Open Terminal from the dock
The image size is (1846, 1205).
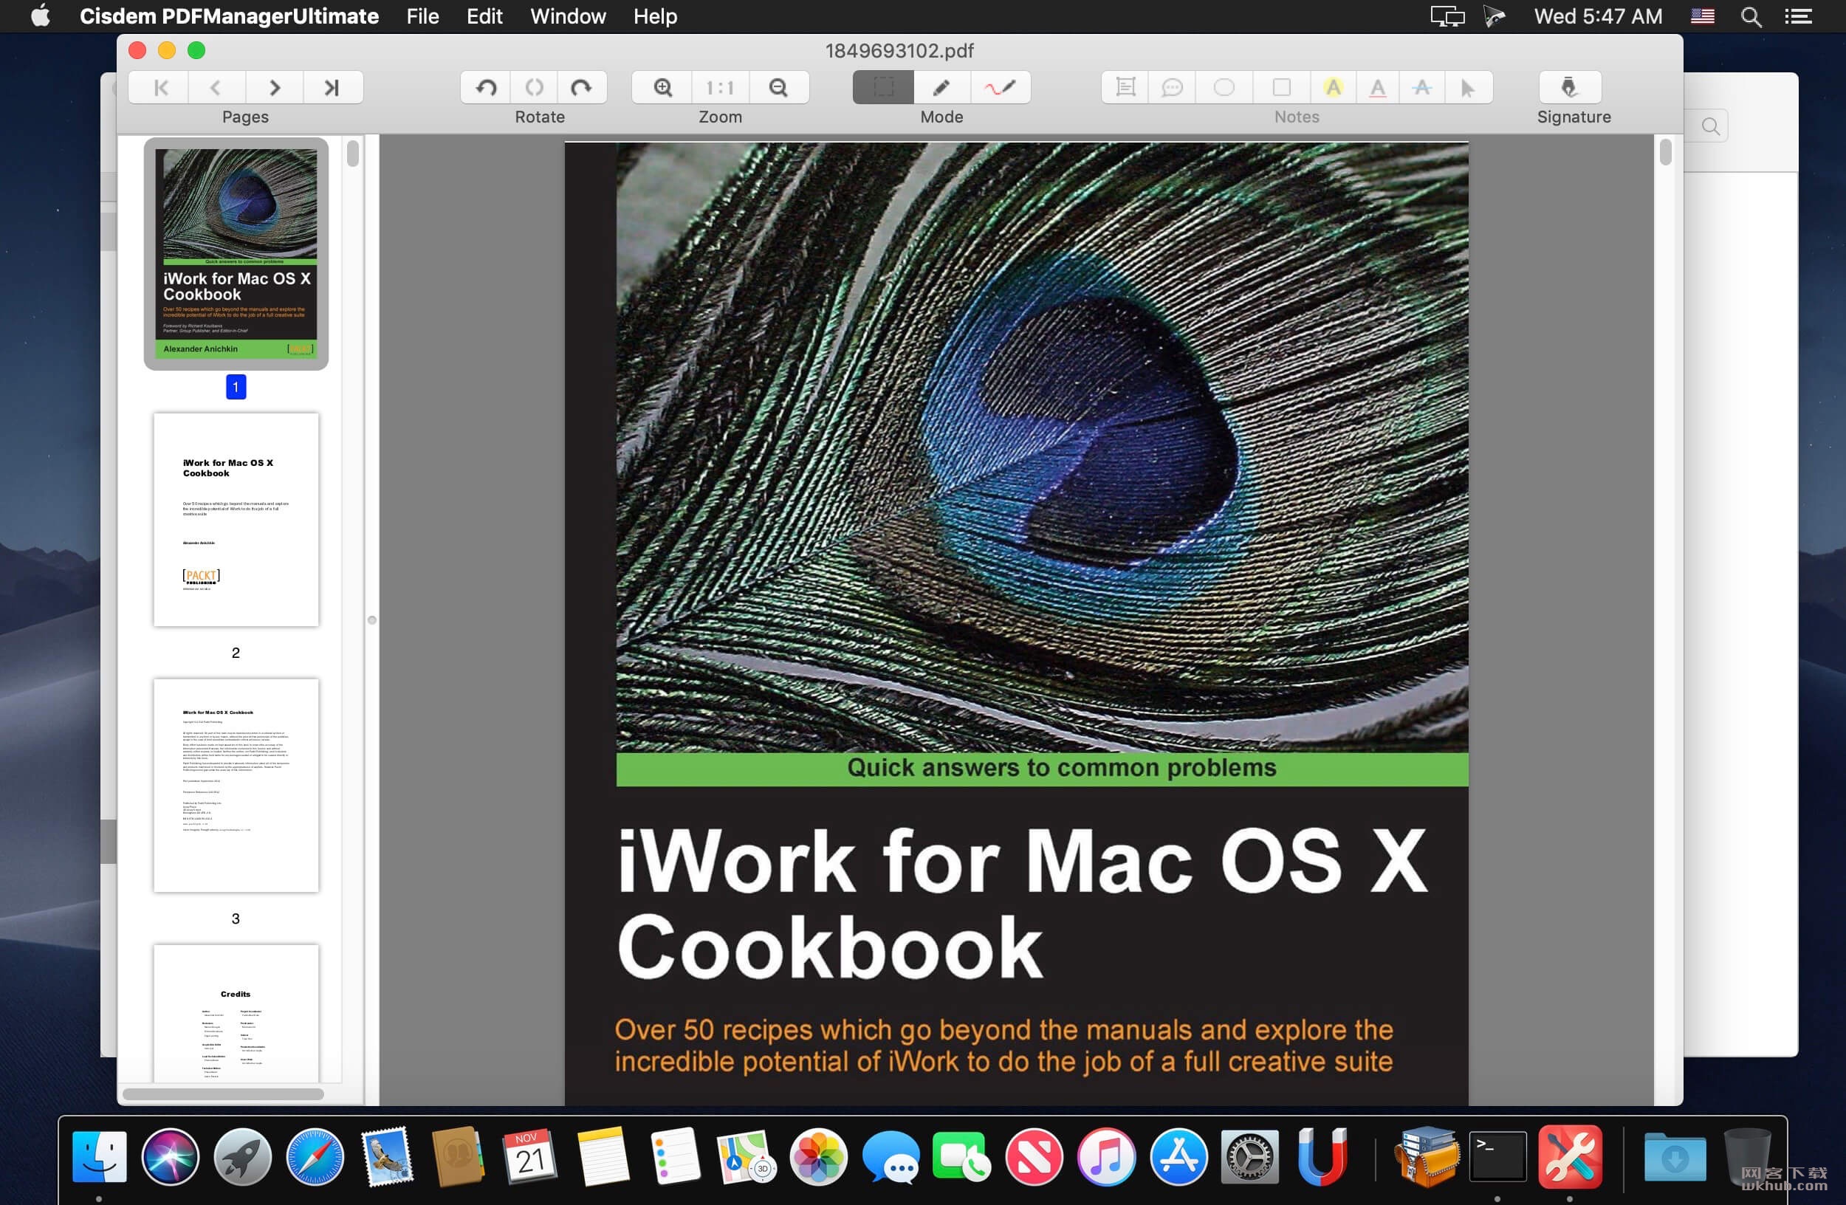click(x=1497, y=1157)
